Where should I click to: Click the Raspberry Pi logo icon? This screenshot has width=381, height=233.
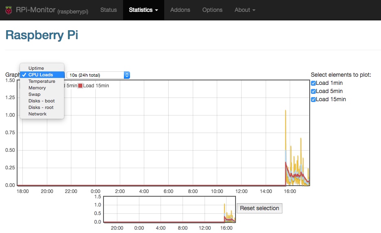tap(9, 10)
